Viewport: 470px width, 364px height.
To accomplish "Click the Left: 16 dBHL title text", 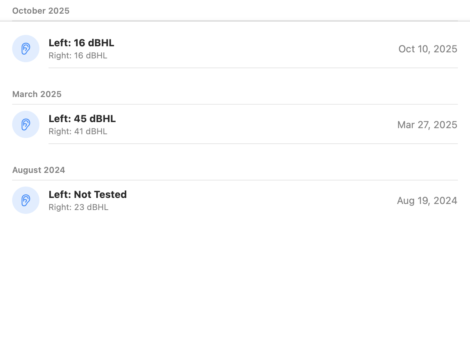I will click(81, 43).
